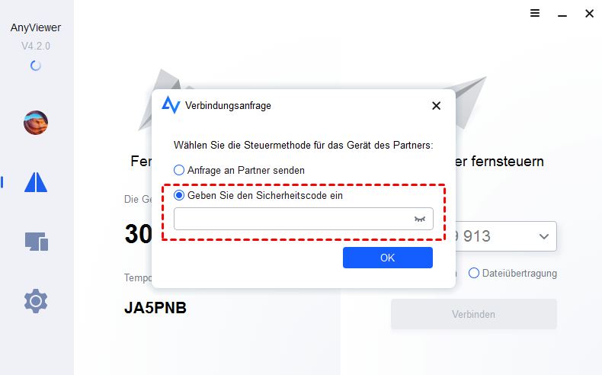Open Settings gear icon in sidebar

tap(36, 301)
